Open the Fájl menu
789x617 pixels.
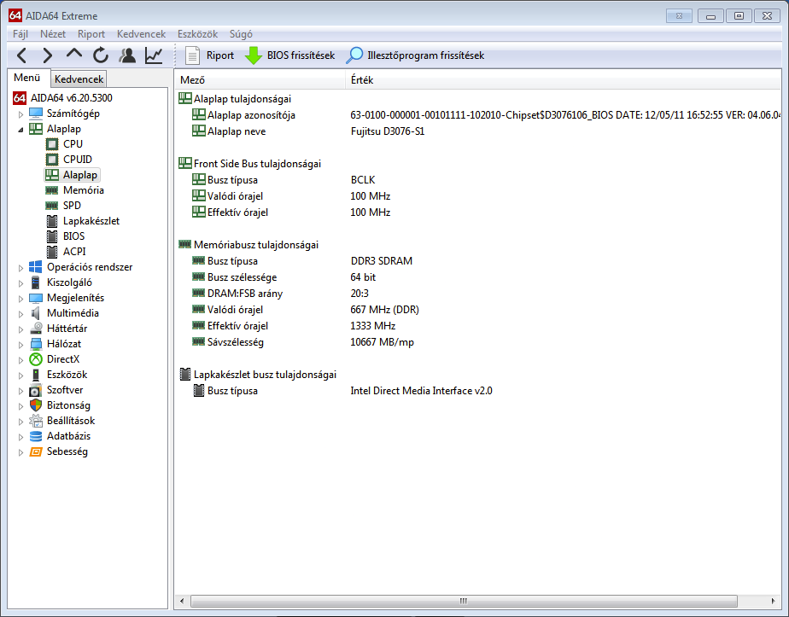coord(20,33)
